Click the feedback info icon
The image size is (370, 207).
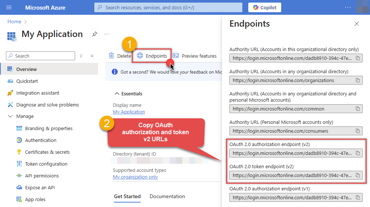coord(115,72)
